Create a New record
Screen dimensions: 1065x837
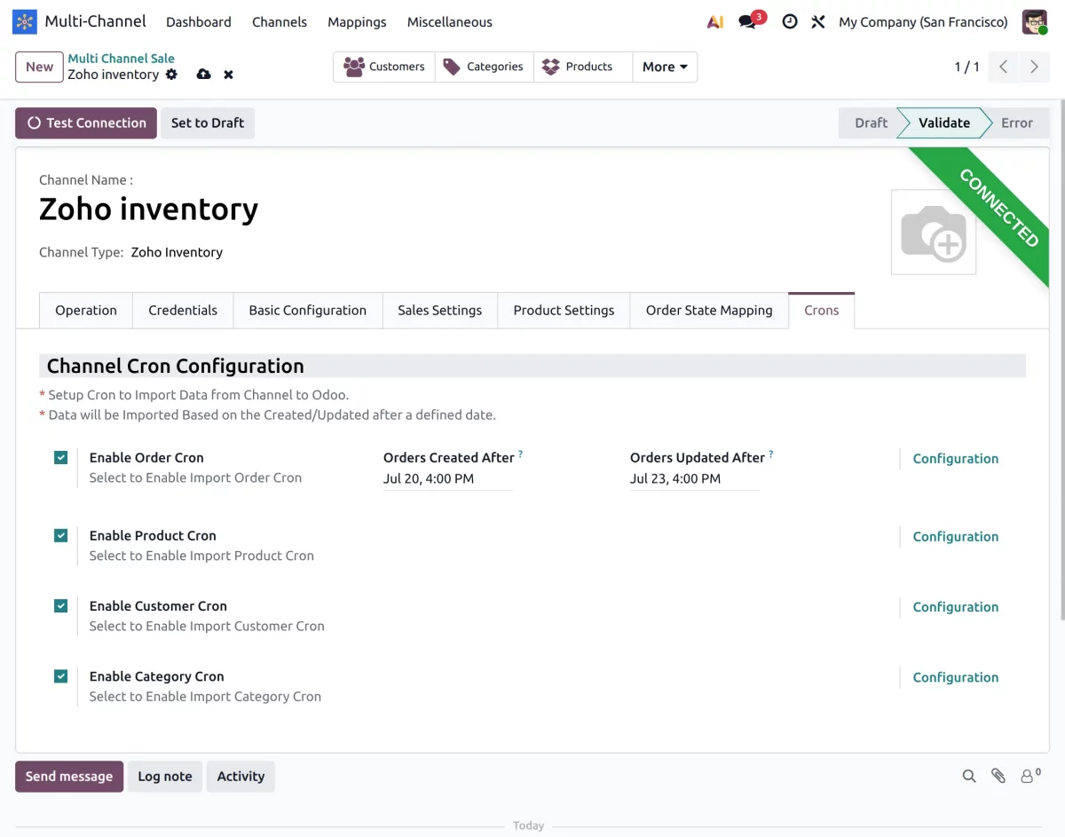point(39,67)
